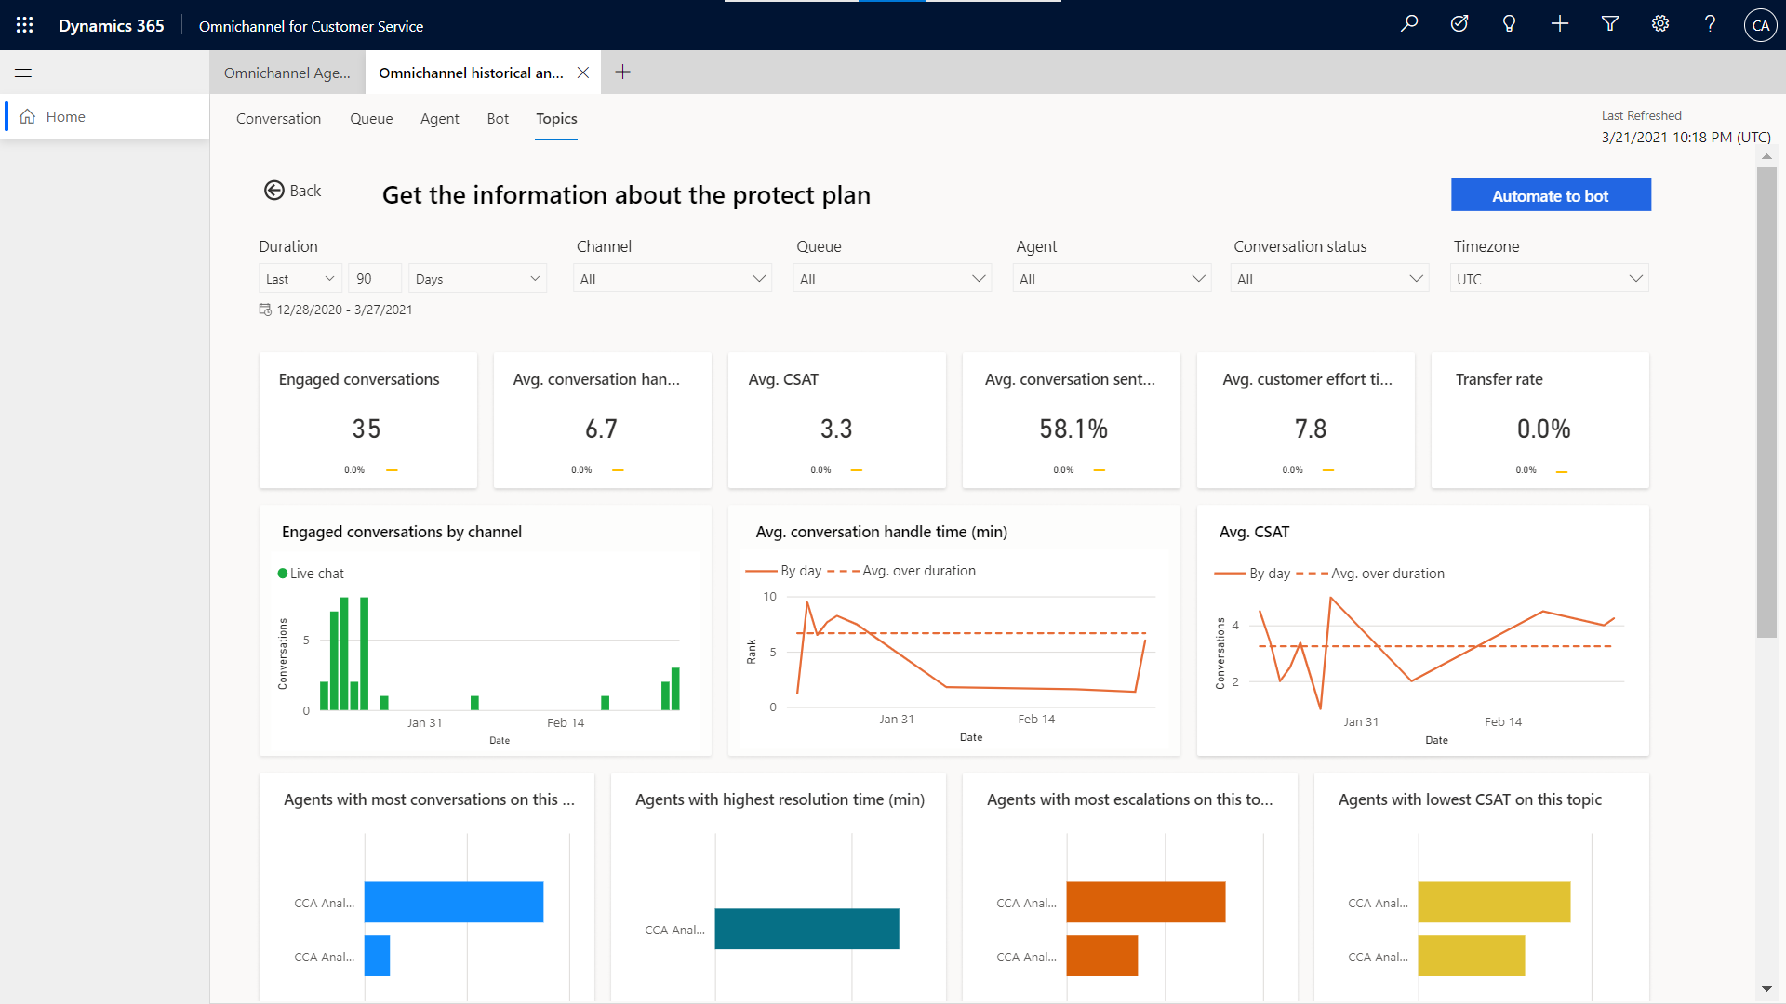Image resolution: width=1786 pixels, height=1004 pixels.
Task: Click the apps grid icon top left
Action: [x=24, y=24]
